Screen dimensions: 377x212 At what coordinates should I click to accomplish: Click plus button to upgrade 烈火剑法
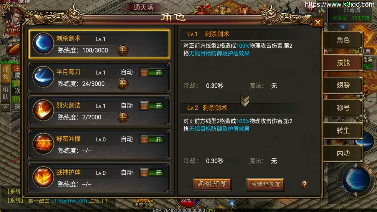(x=123, y=117)
